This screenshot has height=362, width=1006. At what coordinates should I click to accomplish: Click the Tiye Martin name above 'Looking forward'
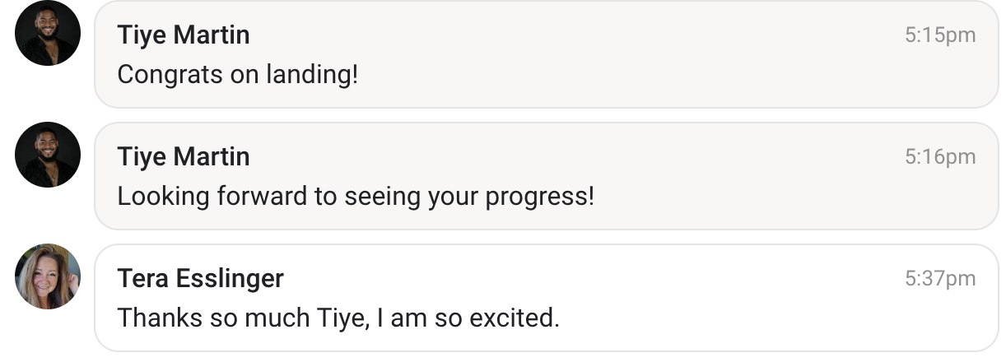coord(184,156)
